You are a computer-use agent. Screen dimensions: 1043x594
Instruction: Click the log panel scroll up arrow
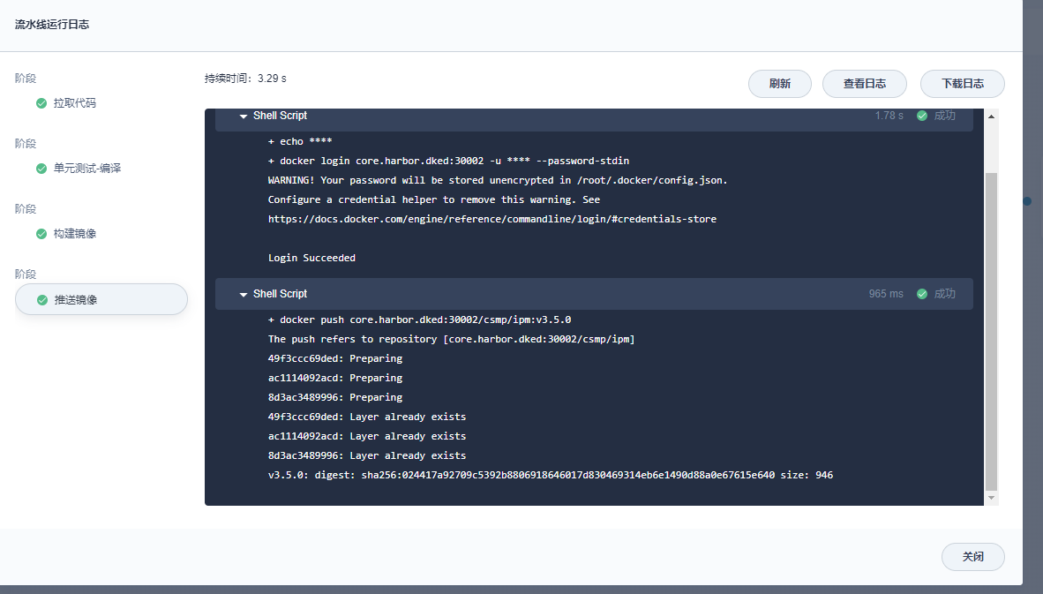coord(991,117)
